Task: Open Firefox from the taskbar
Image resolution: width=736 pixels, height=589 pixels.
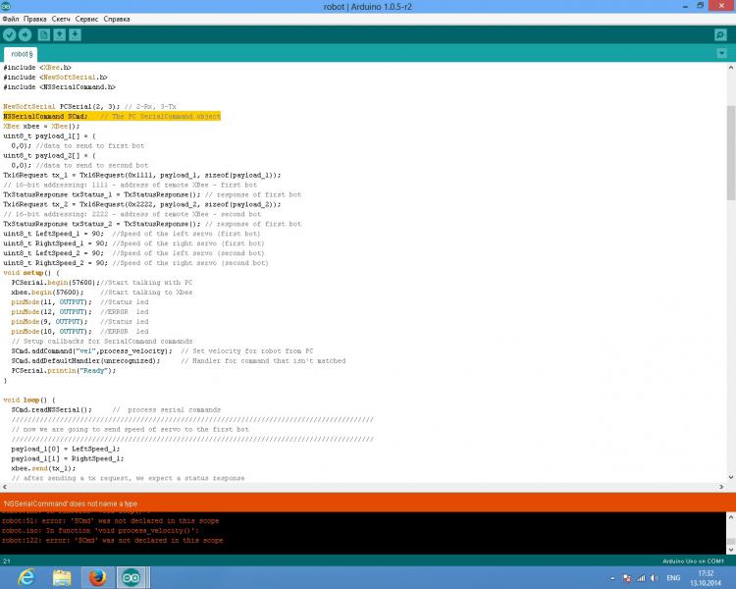Action: (97, 577)
